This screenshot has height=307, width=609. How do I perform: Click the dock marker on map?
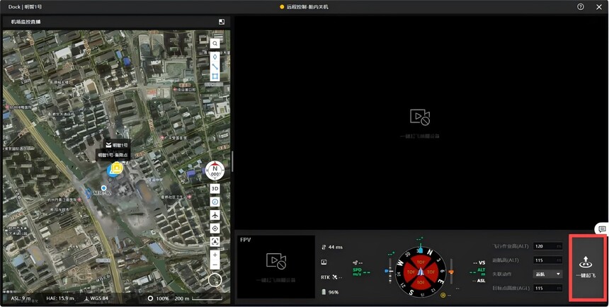116,168
